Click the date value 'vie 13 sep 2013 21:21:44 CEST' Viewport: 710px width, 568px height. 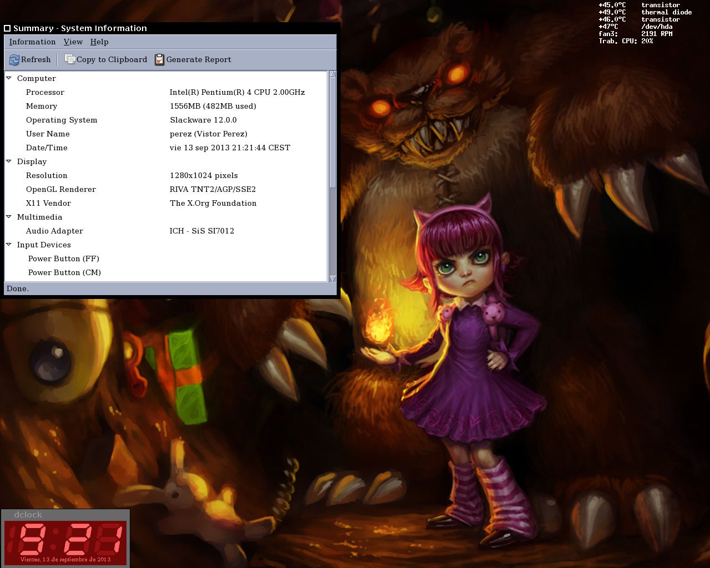[x=230, y=148]
